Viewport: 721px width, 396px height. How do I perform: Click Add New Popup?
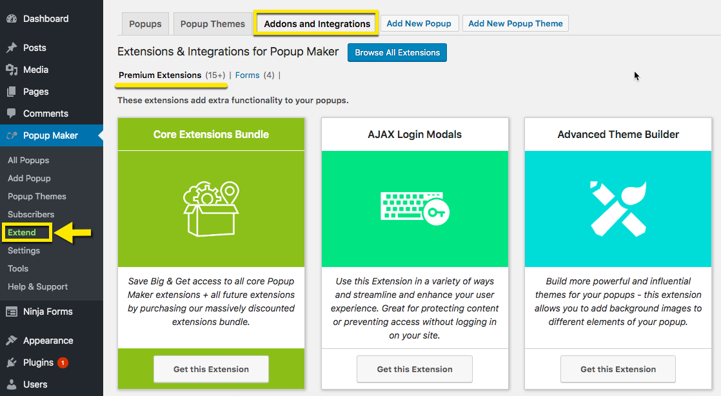coord(419,23)
